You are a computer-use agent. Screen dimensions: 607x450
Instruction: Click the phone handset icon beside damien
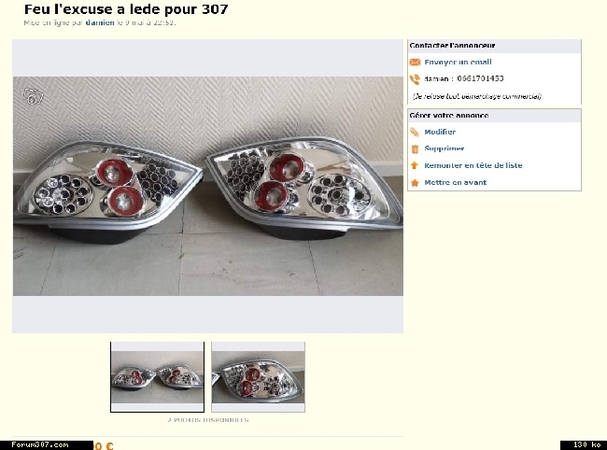(x=415, y=79)
